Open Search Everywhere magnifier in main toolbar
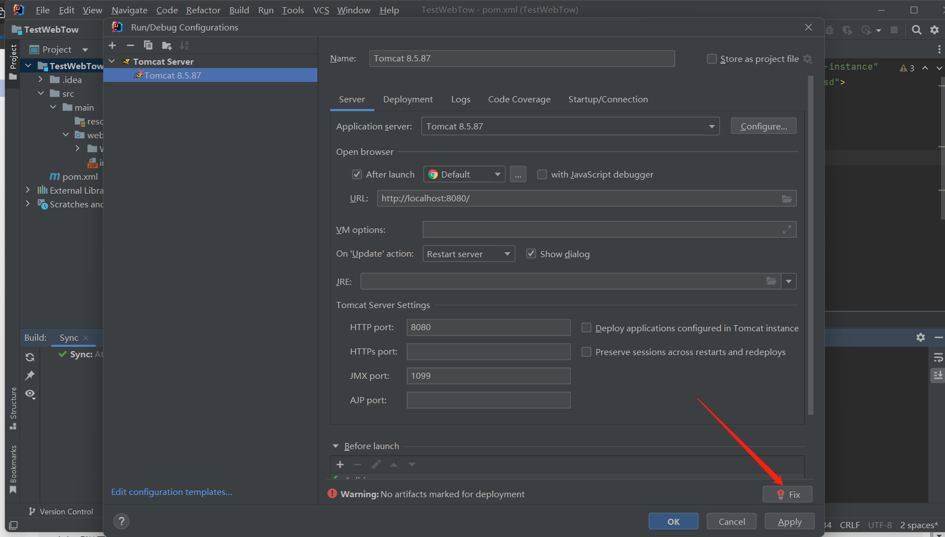 pos(917,30)
